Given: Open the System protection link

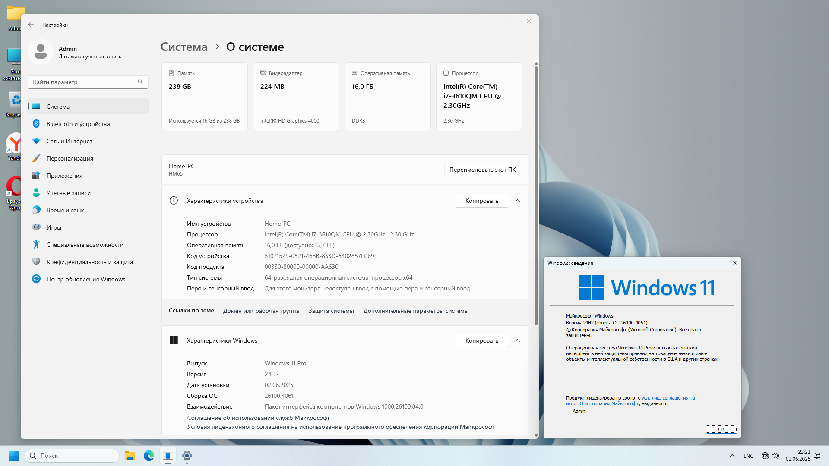Looking at the screenshot, I should 331,311.
